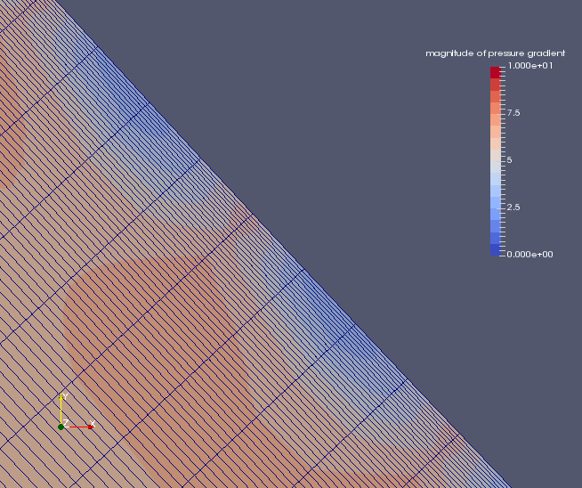Select the 1.000e+01 maximum legend label
This screenshot has height=488, width=582.
(529, 66)
